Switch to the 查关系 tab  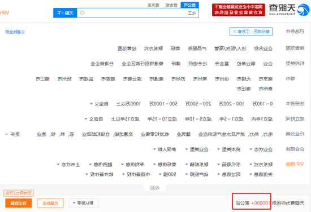153,5
